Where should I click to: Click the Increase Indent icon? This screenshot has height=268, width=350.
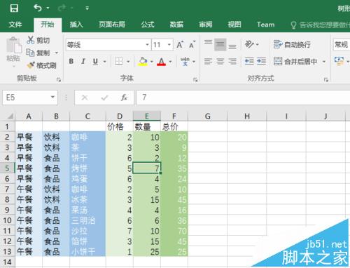click(x=261, y=62)
